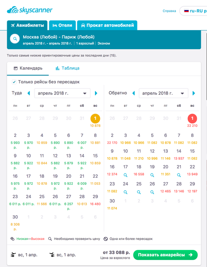The width and height of the screenshot is (207, 267).
Task: Check price for return date 17 magnifier
Action: [x=125, y=175]
